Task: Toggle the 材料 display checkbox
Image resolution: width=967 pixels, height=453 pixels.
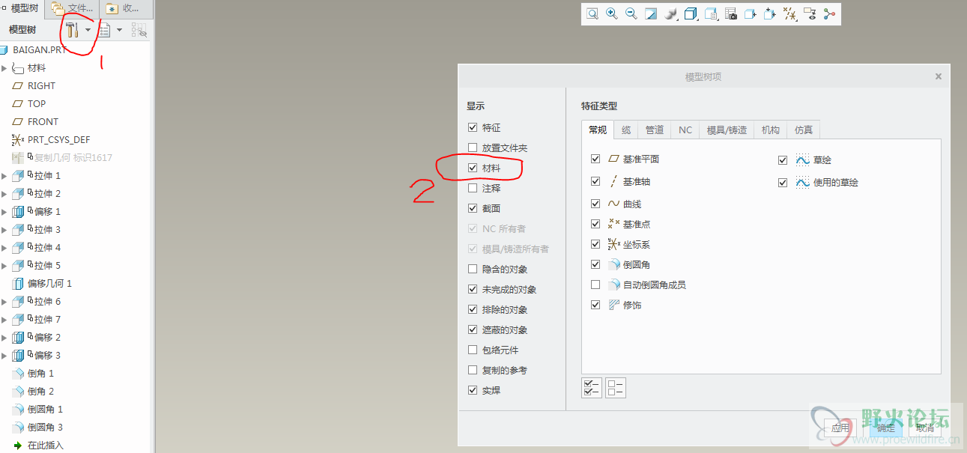Action: (x=472, y=168)
